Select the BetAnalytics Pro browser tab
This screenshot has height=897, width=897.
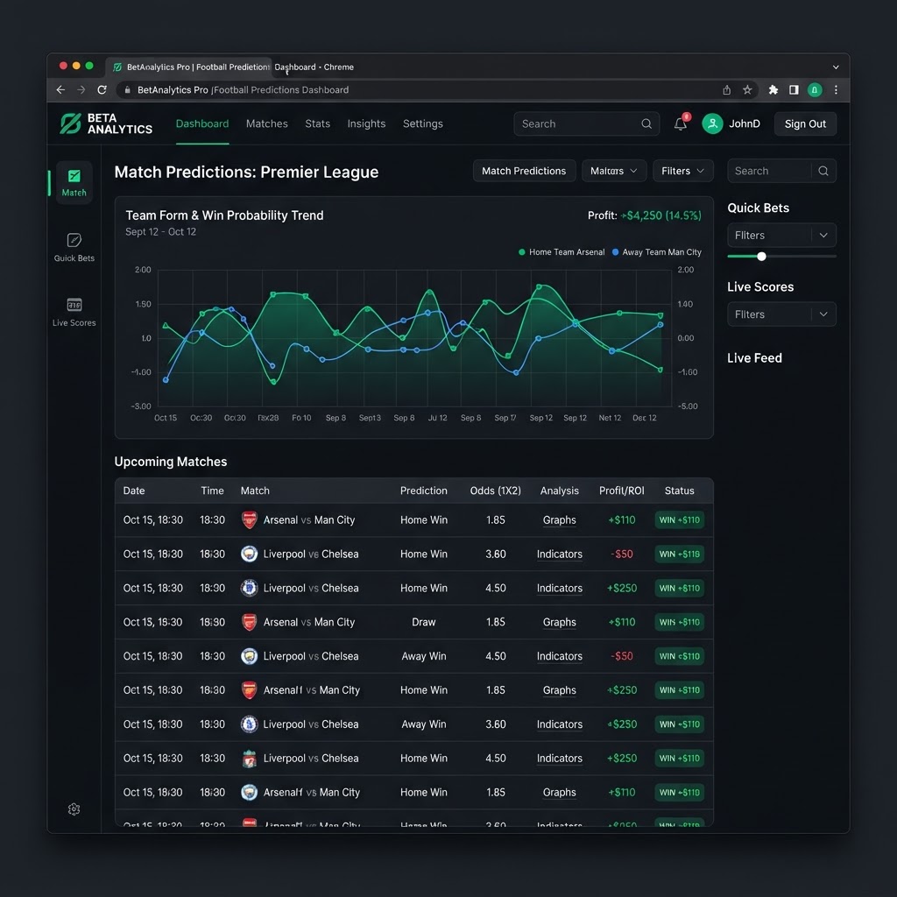pyautogui.click(x=189, y=67)
